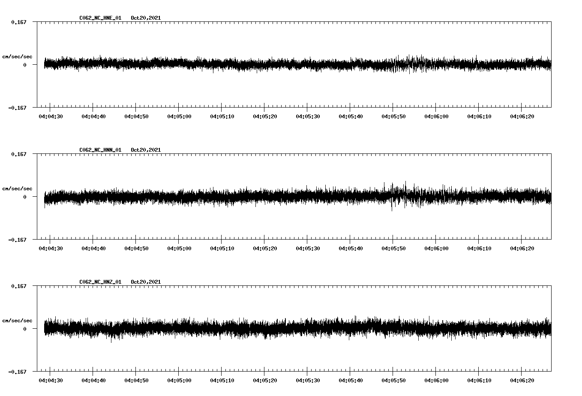Image resolution: width=582 pixels, height=396 pixels.
Task: Select 04:05:00 time label on HNE plot
Action: point(179,116)
